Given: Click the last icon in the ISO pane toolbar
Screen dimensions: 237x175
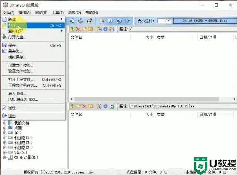Looking at the screenshot, I should tap(111, 29).
